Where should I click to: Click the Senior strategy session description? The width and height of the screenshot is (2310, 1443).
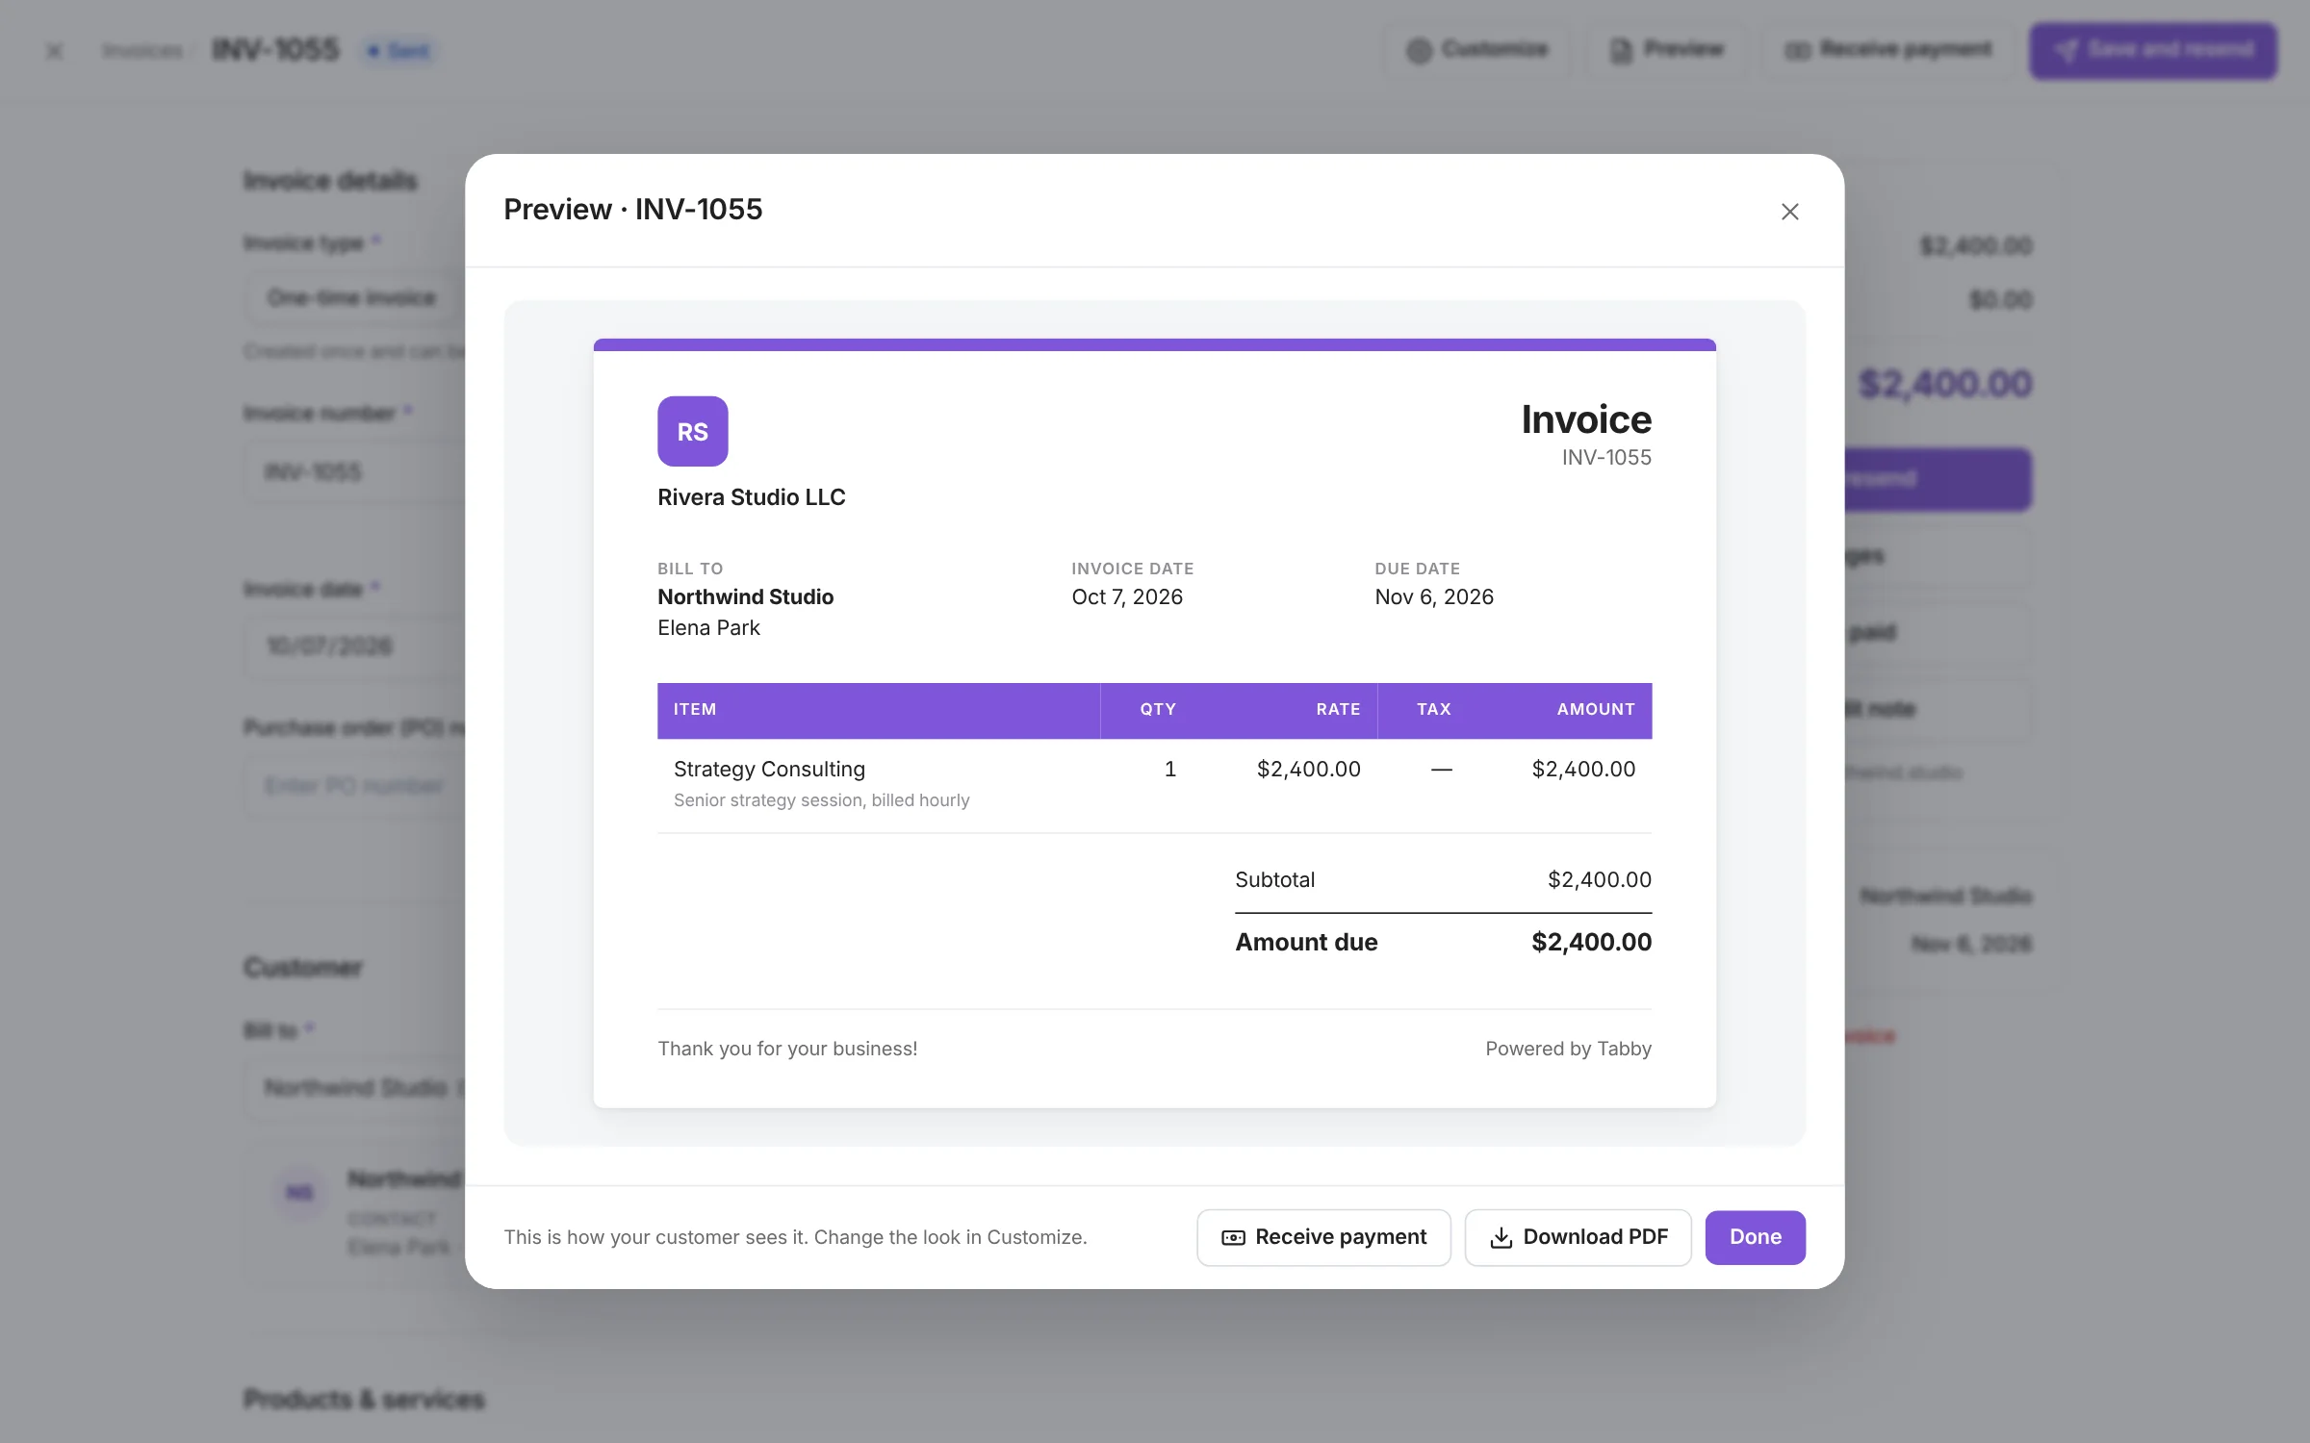coord(821,800)
